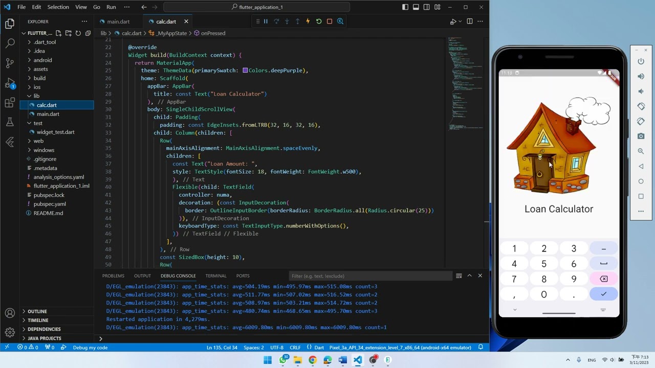655x368 pixels.
Task: Open the Testing flask view
Action: (10, 122)
